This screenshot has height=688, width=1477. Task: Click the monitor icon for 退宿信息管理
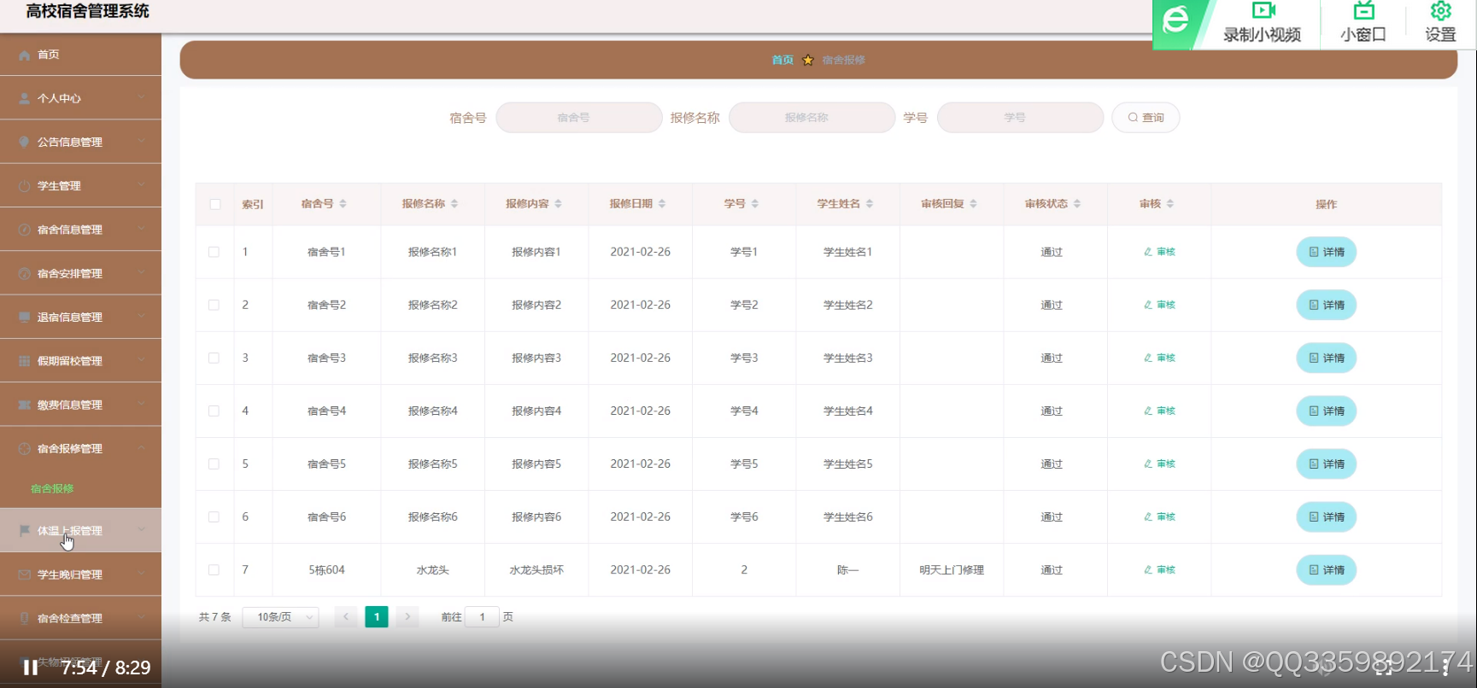tap(24, 317)
